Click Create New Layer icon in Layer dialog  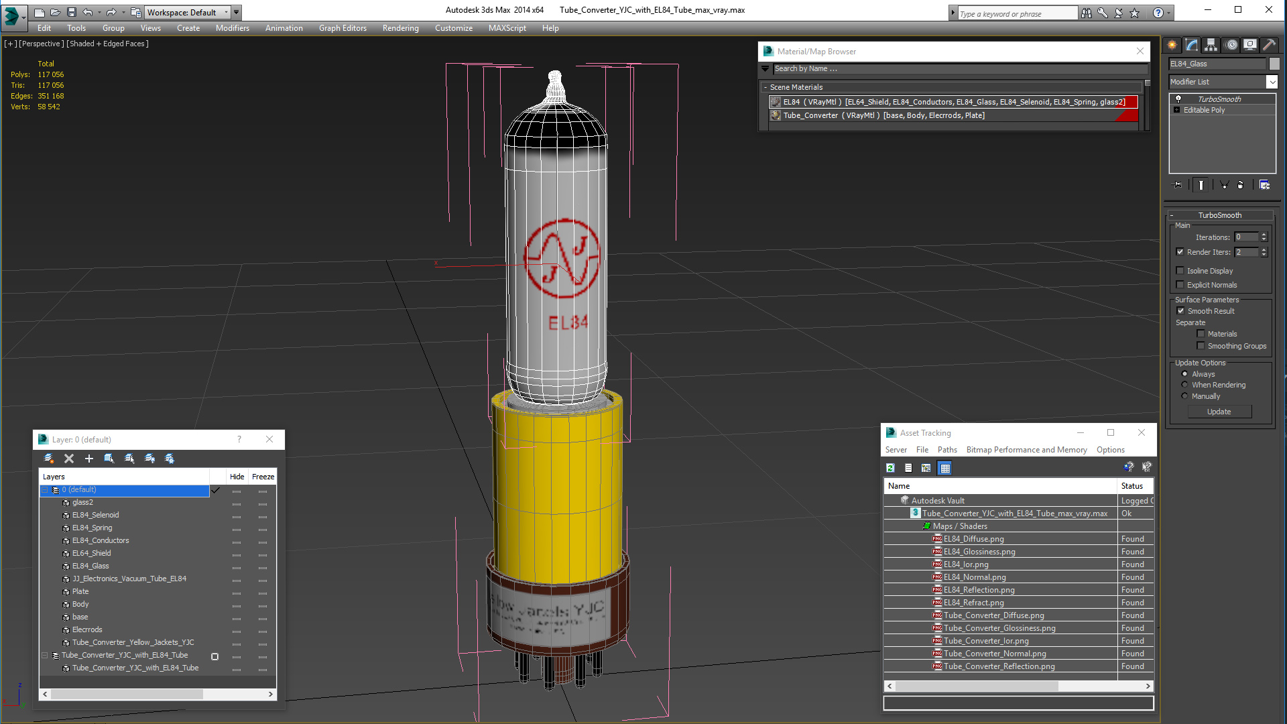(x=48, y=459)
